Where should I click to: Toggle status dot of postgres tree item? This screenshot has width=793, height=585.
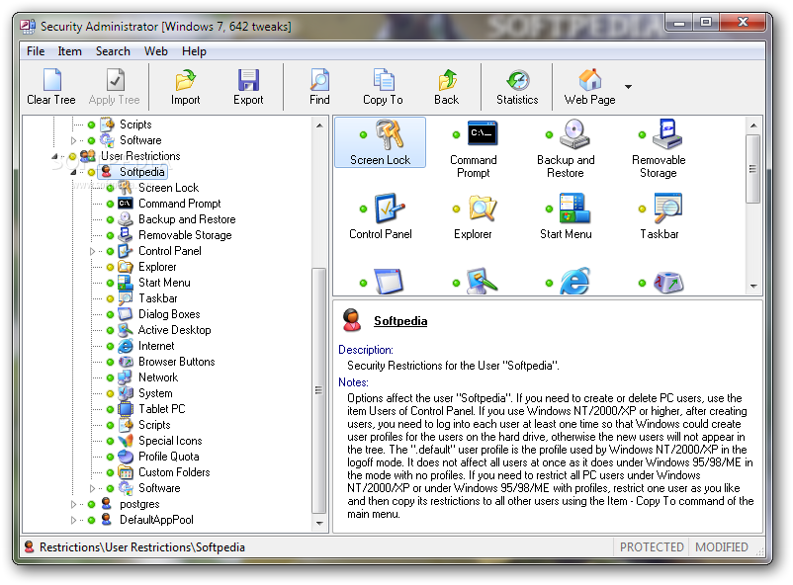(x=92, y=504)
